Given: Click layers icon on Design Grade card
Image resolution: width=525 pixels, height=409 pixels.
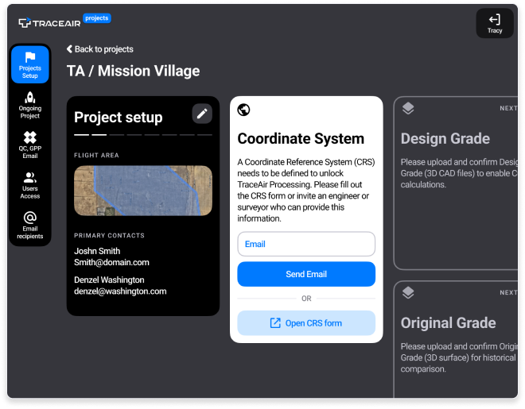Looking at the screenshot, I should (408, 108).
